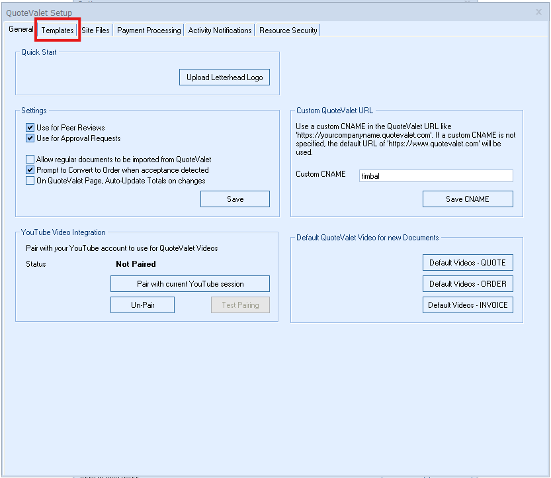Viewport: 551px width, 478px height.
Task: Click the custom CNAME description paragraph
Action: click(405, 139)
